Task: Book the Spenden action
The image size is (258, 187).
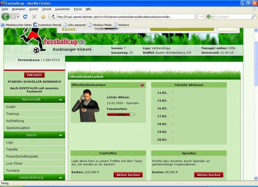Action: click(209, 175)
